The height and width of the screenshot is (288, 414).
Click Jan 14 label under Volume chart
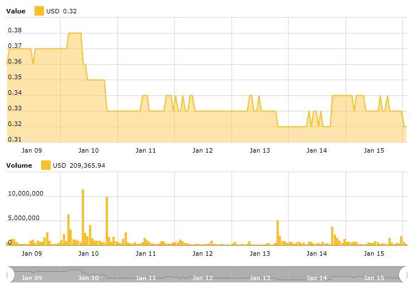pyautogui.click(x=317, y=253)
